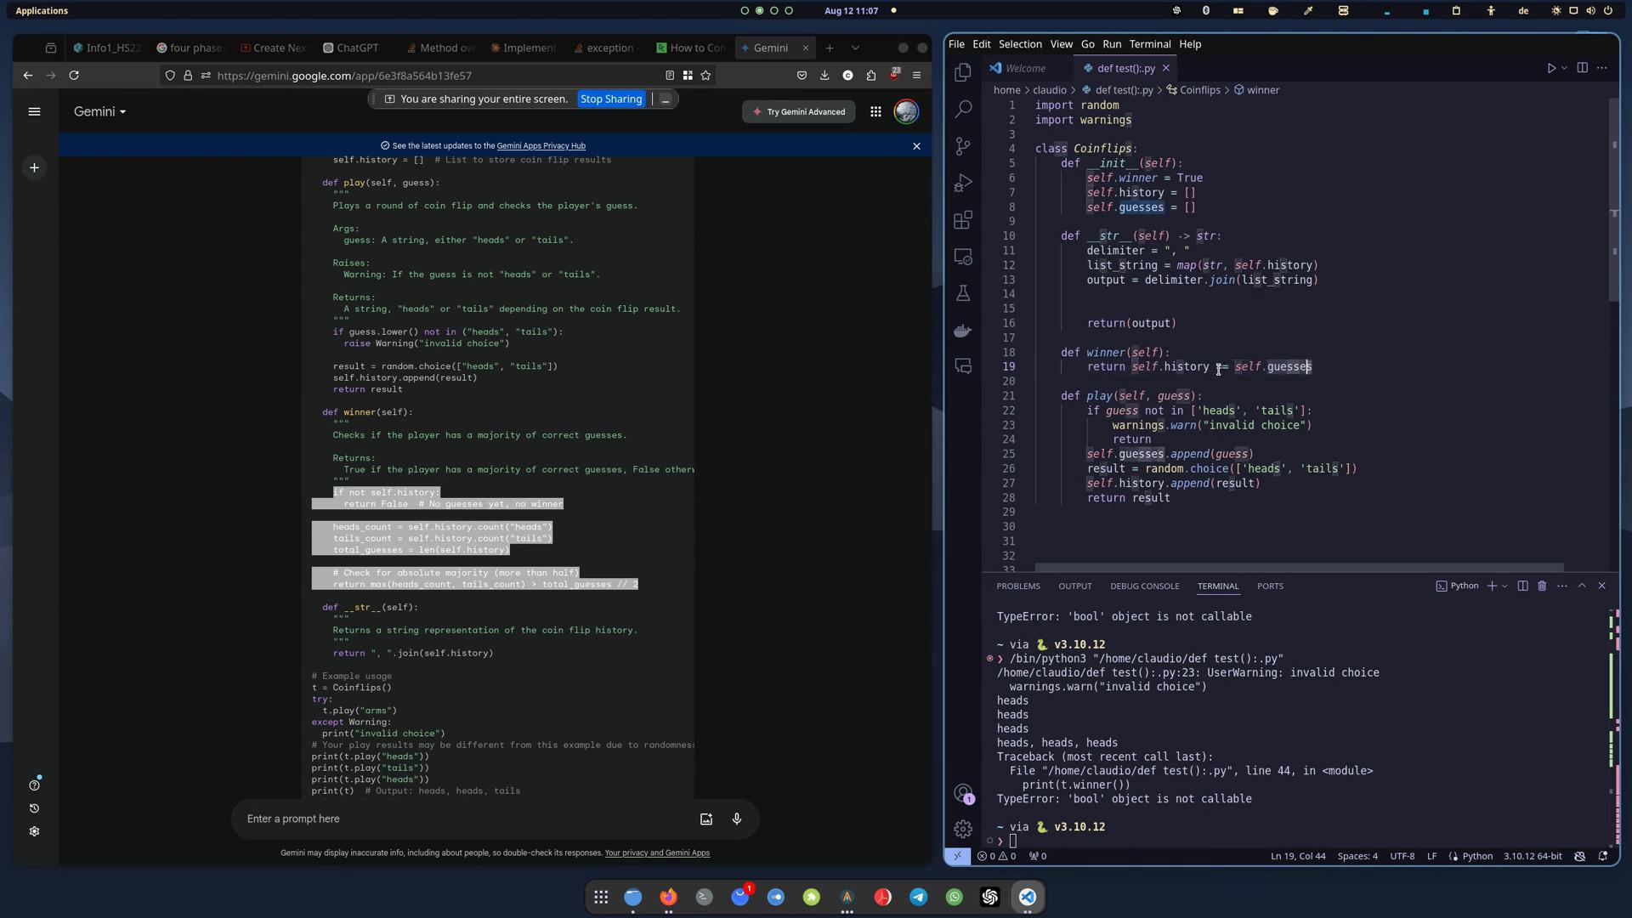
Task: Open Your privacy and Gemini Apps link
Action: [656, 853]
